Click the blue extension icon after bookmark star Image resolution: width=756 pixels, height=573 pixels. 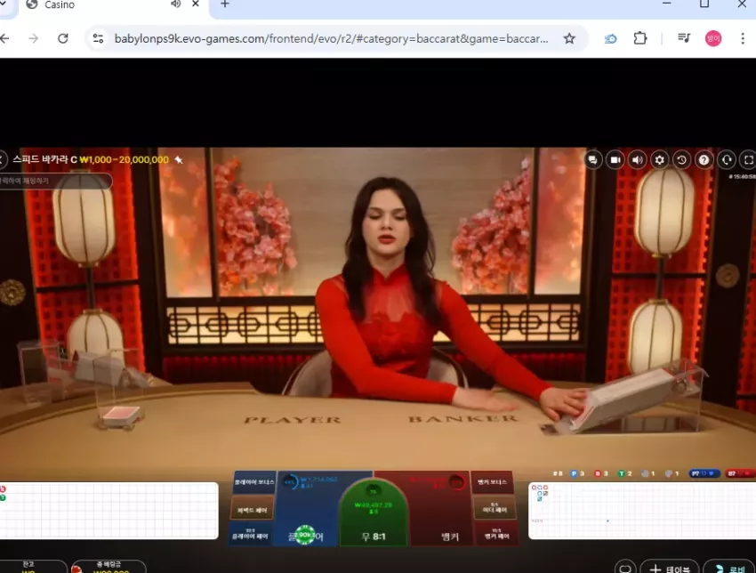point(610,38)
